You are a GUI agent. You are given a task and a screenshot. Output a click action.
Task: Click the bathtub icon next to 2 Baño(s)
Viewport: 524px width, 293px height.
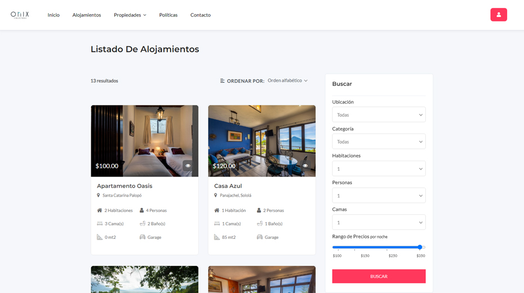point(143,224)
